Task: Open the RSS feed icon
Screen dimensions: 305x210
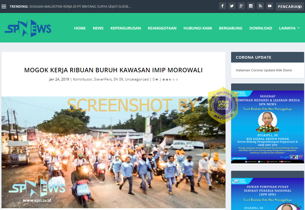Action: [x=260, y=6]
